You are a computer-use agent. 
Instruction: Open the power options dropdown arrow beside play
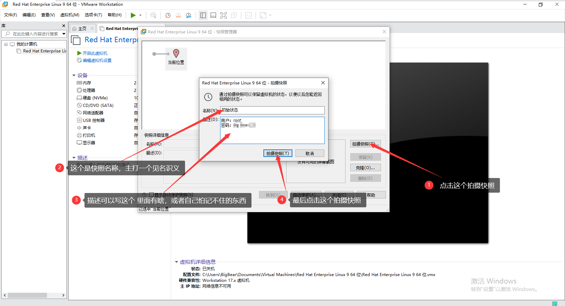click(140, 15)
